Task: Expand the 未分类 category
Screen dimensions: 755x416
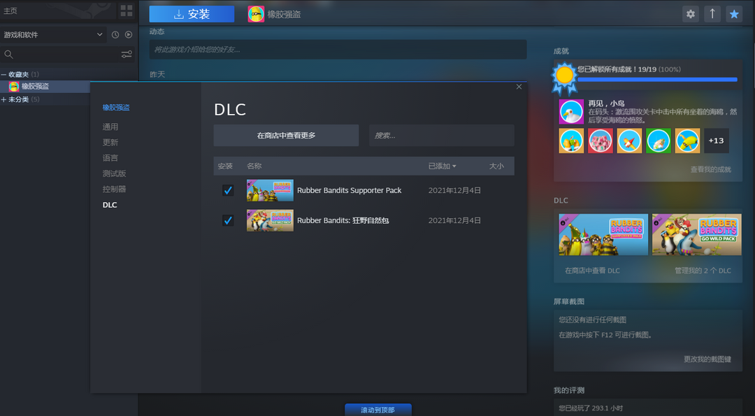Action: tap(3, 99)
